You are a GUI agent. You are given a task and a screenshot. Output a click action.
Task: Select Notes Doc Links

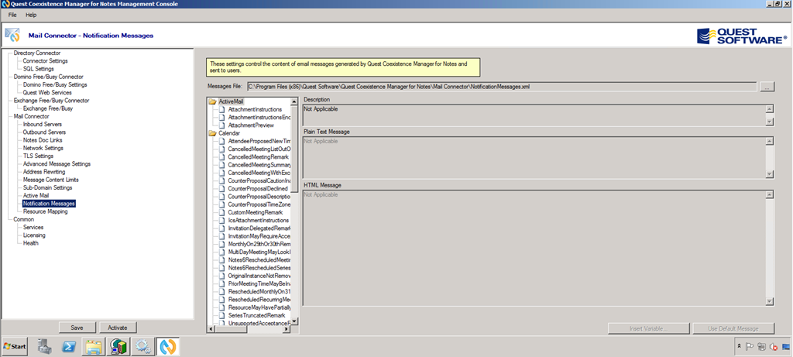tap(43, 140)
